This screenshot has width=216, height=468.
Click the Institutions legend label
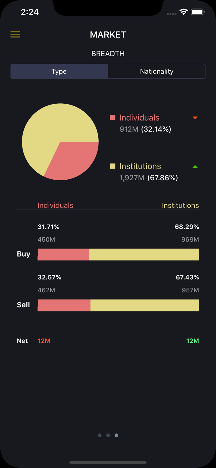click(x=140, y=166)
